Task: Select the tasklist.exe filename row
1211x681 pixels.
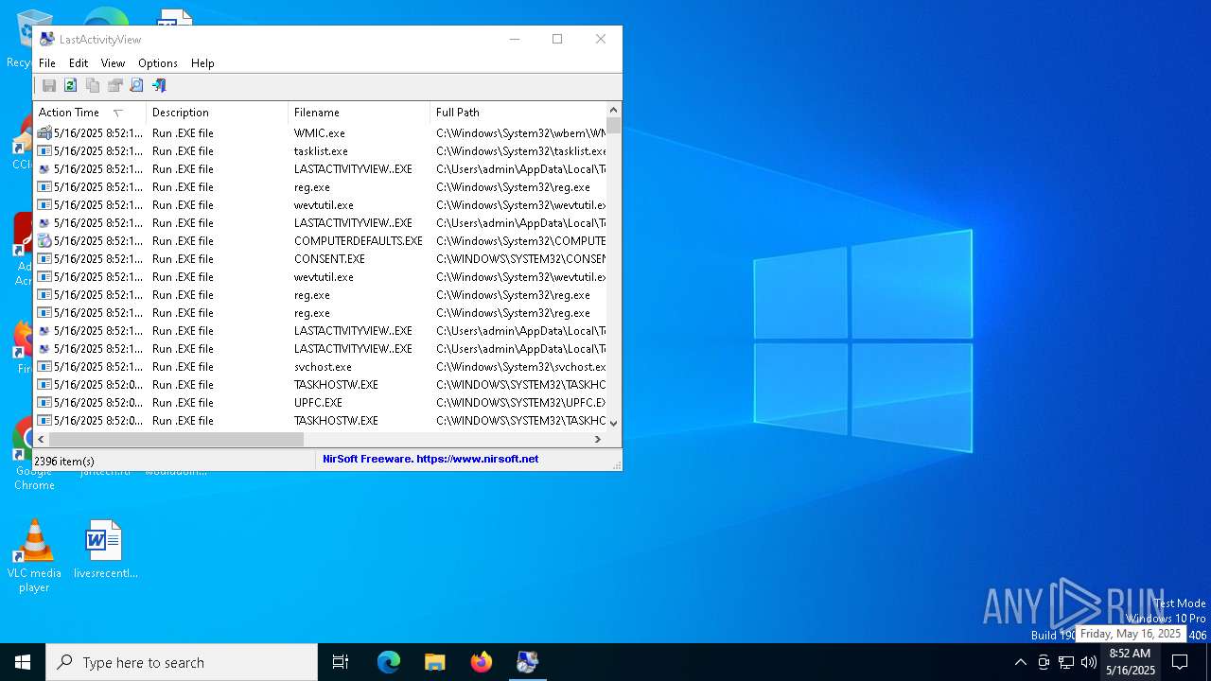Action: point(321,150)
